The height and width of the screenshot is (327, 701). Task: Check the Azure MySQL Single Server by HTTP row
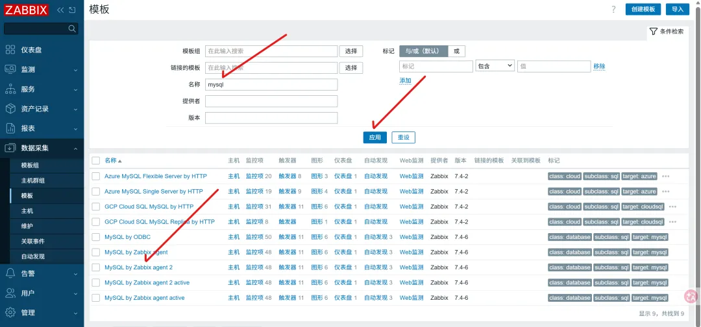[x=95, y=192]
